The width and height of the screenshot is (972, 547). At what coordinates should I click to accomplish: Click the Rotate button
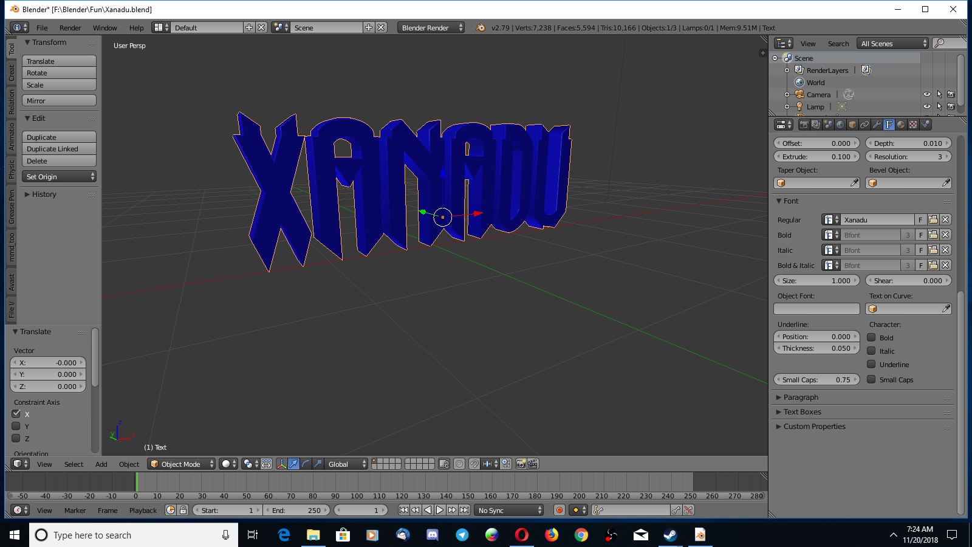coord(59,73)
